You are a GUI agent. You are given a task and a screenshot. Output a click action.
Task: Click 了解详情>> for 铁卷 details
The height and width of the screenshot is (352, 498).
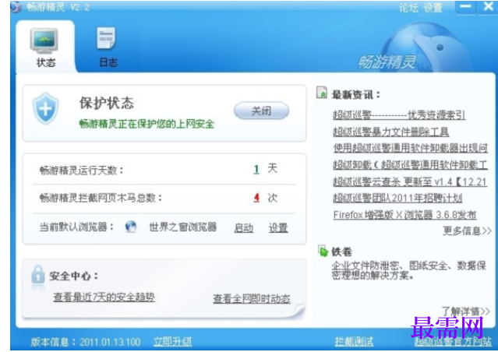coord(465,311)
